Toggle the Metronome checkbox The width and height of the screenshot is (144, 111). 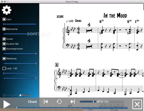[x=4, y=29]
